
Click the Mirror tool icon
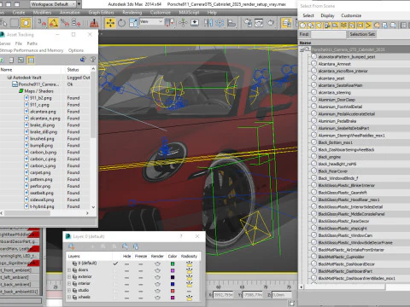(x=208, y=23)
